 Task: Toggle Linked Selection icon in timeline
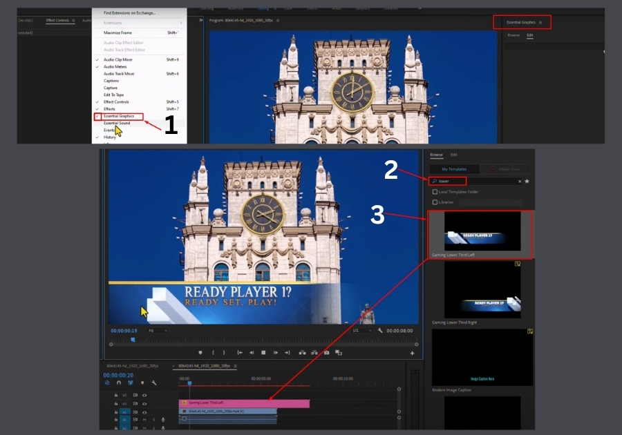131,383
